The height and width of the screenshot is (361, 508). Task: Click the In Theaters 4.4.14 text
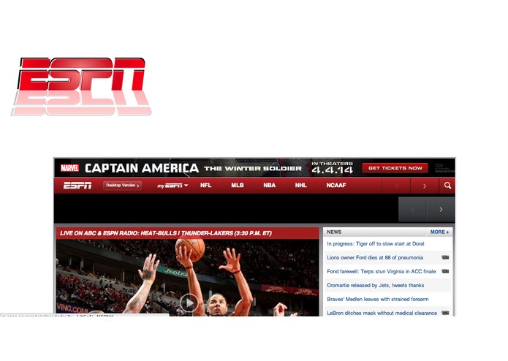[332, 167]
